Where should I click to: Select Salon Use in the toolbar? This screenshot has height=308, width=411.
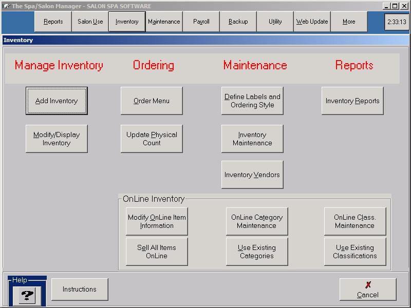pyautogui.click(x=90, y=22)
